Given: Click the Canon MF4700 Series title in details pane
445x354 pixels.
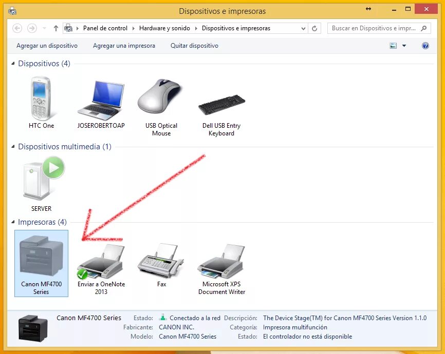Looking at the screenshot, I should [x=89, y=318].
